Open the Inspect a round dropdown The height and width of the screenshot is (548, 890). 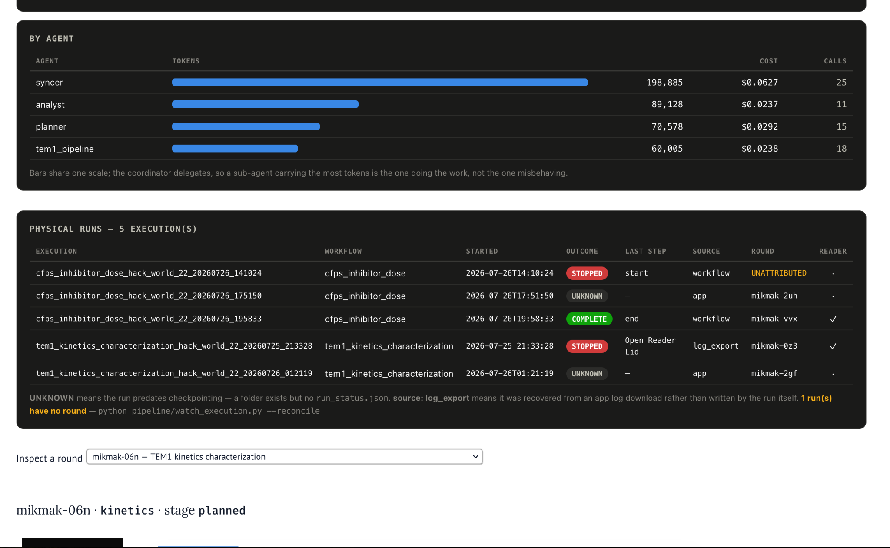click(285, 457)
